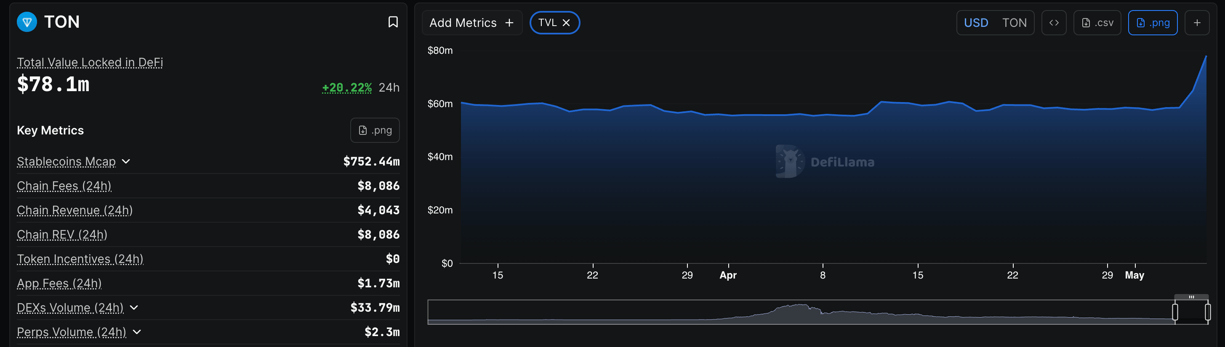Switch chart denomination to TON
1225x347 pixels.
1015,23
